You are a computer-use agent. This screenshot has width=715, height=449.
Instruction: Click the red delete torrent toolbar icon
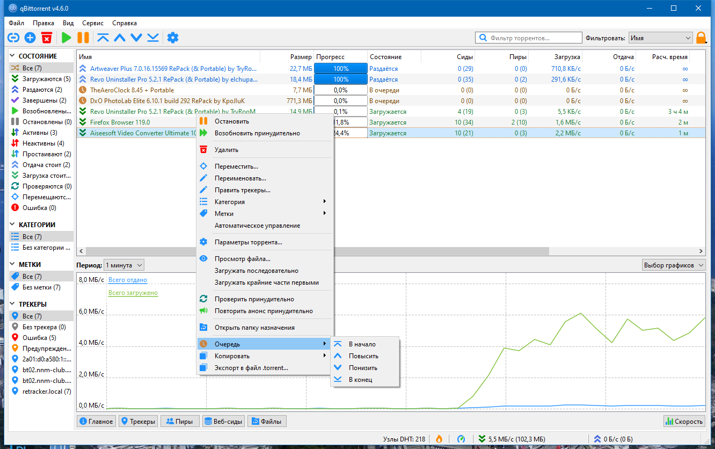[47, 38]
